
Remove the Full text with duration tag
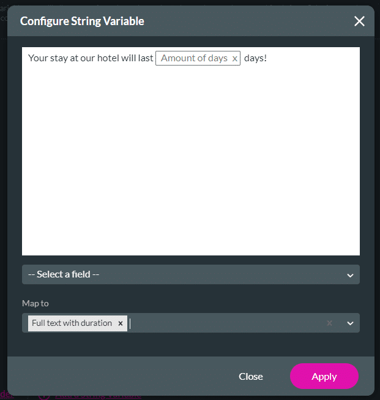[121, 323]
